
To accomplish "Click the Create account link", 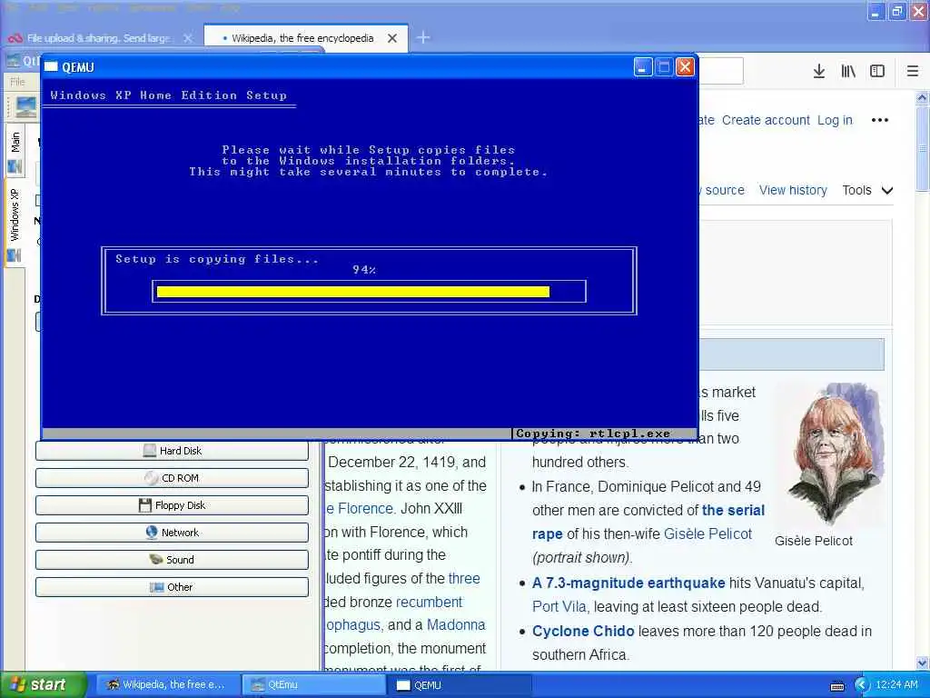I will point(766,120).
